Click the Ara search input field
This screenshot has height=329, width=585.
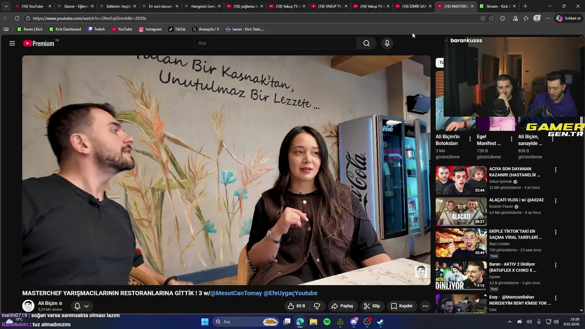click(x=276, y=43)
